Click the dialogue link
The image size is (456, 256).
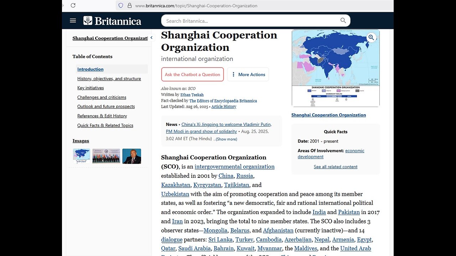tap(172, 240)
